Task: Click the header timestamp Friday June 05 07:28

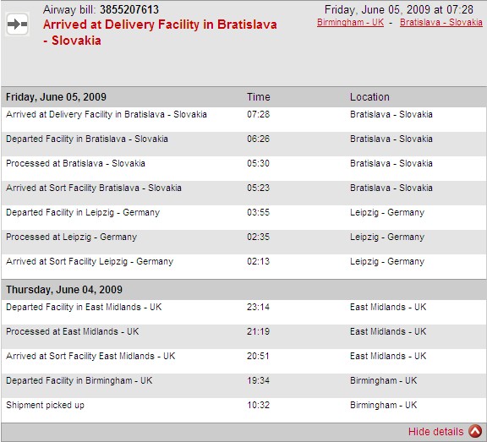Action: click(399, 9)
